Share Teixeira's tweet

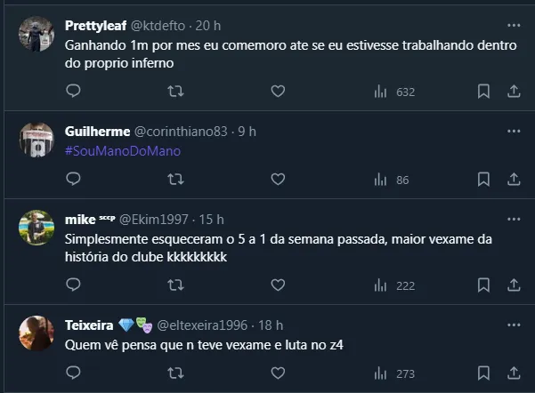[514, 373]
